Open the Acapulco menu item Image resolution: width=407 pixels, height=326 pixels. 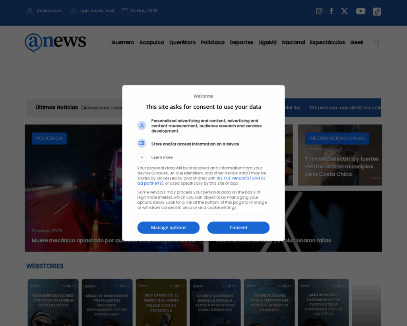coord(151,43)
